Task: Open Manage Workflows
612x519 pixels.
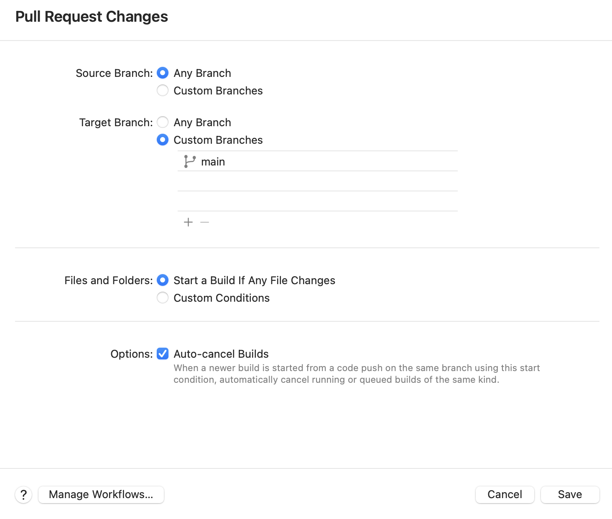Action: click(x=101, y=495)
